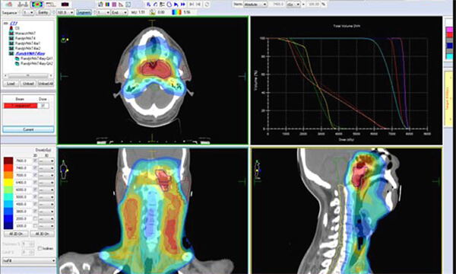This screenshot has height=274, width=456.
Task: Click the magenta square toolbar icon
Action: [114, 4]
